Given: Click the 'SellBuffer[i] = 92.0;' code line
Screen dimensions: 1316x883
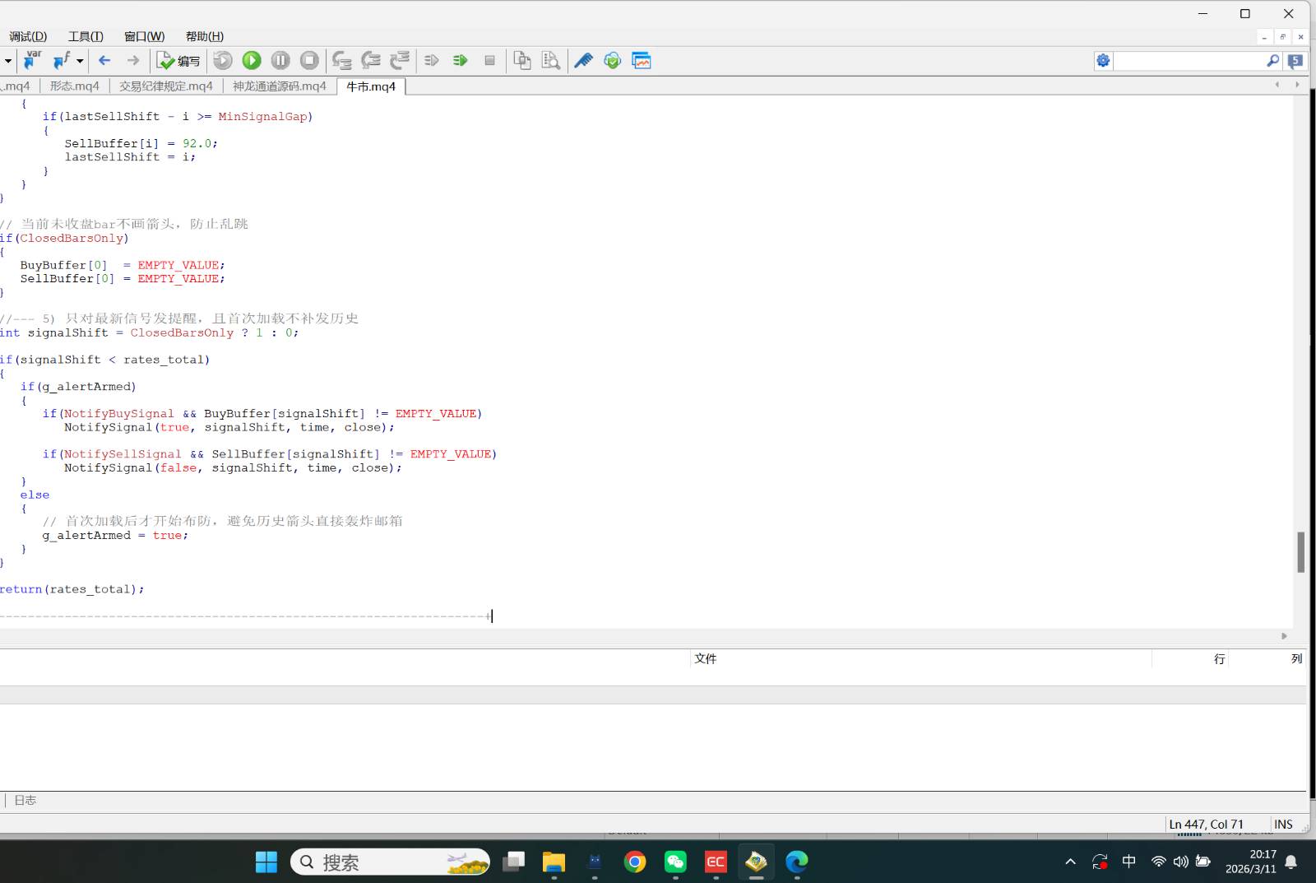Looking at the screenshot, I should pyautogui.click(x=141, y=143).
